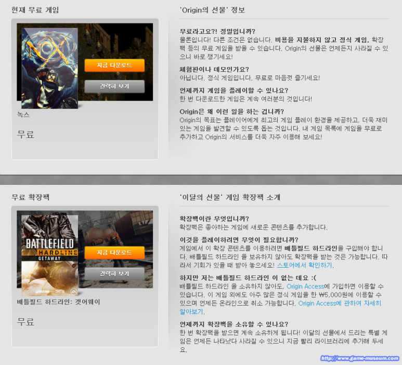Click 이것을 플레이하려면 무엇이 필요합니까? question
This screenshot has width=402, height=365.
[x=239, y=240]
